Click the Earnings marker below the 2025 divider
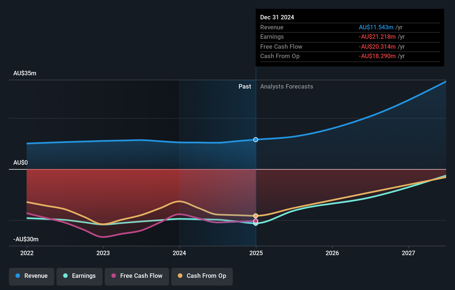 (x=255, y=224)
